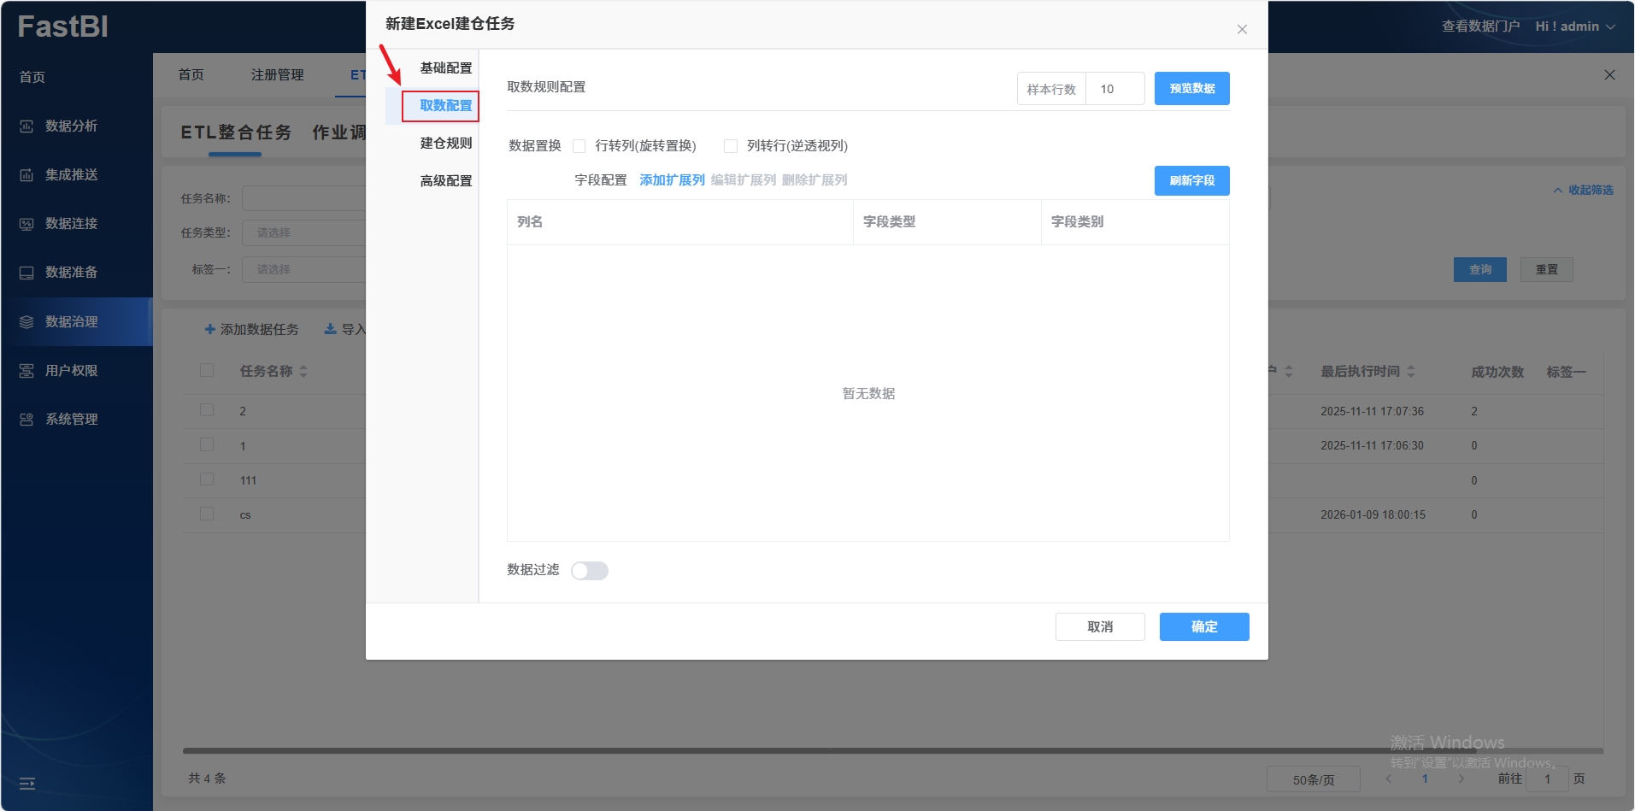Click the 编辑扩展列 link

pyautogui.click(x=744, y=180)
